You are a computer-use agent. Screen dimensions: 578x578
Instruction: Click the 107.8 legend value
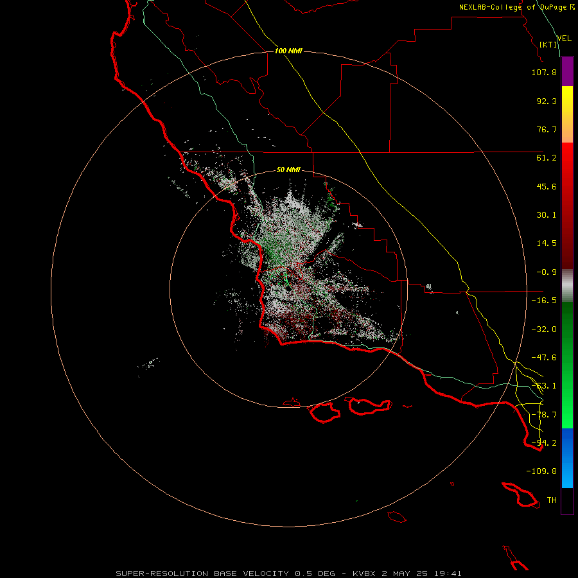544,72
